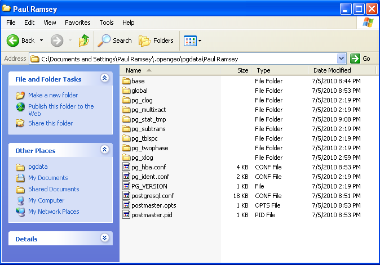380x265 pixels.
Task: Toggle the Folders pane
Action: click(x=156, y=41)
